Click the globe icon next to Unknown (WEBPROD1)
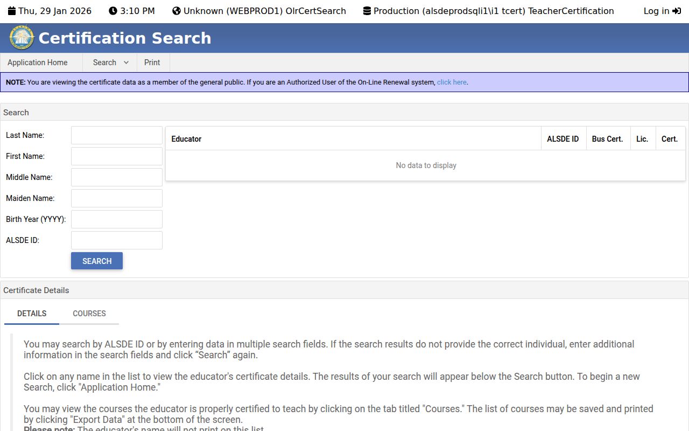Image resolution: width=689 pixels, height=431 pixels. [177, 11]
